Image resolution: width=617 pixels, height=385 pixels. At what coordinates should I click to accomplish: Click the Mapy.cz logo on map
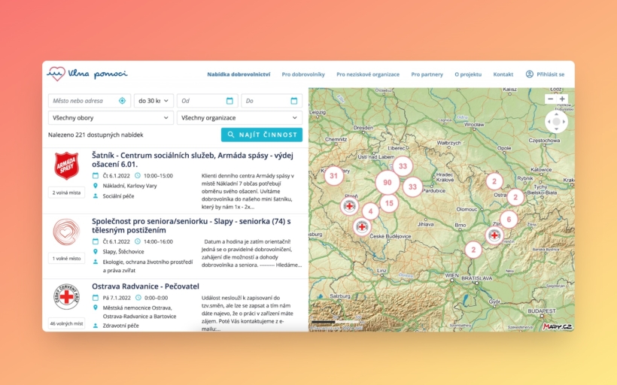[x=558, y=326]
